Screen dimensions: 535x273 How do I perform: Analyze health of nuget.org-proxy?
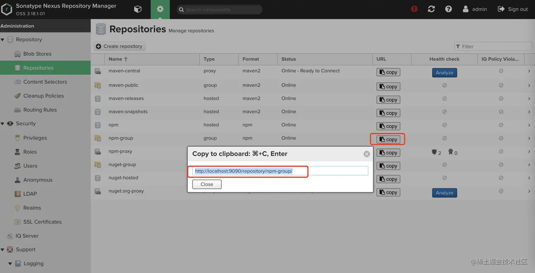click(x=444, y=193)
